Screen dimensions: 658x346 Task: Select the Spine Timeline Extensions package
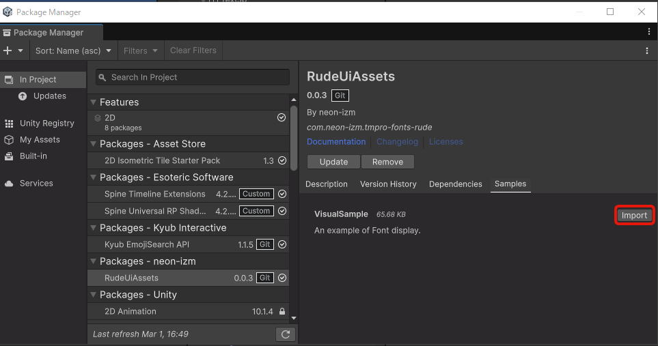coord(188,194)
